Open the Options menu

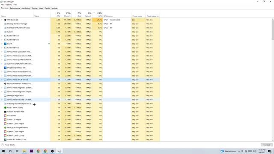[9, 5]
